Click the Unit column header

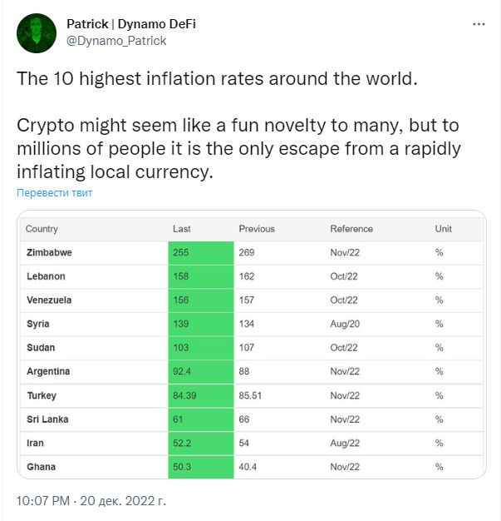pos(443,229)
